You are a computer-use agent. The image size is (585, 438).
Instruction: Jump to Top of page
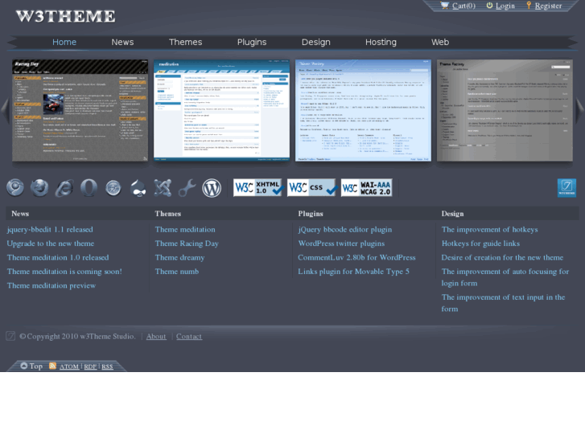36,366
